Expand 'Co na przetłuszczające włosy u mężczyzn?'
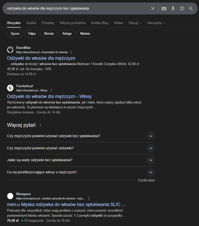Screen dimensions: 199x226 pos(81,172)
